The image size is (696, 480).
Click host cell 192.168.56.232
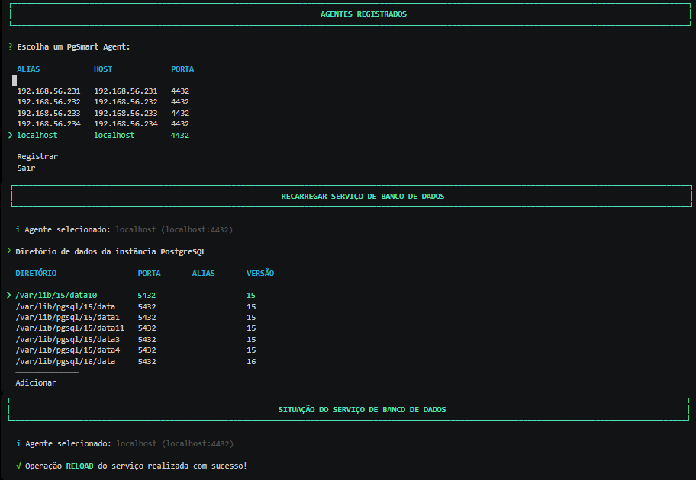126,102
